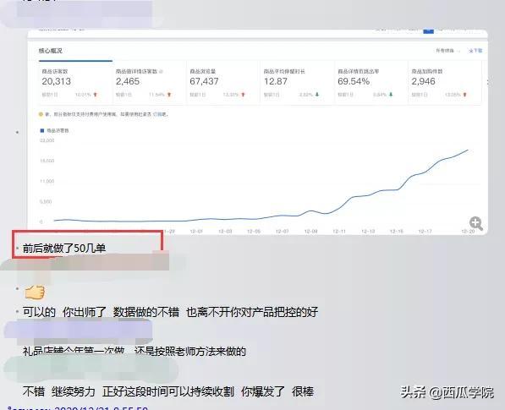Open the 核心概况 tab
The image size is (505, 410).
(x=51, y=51)
